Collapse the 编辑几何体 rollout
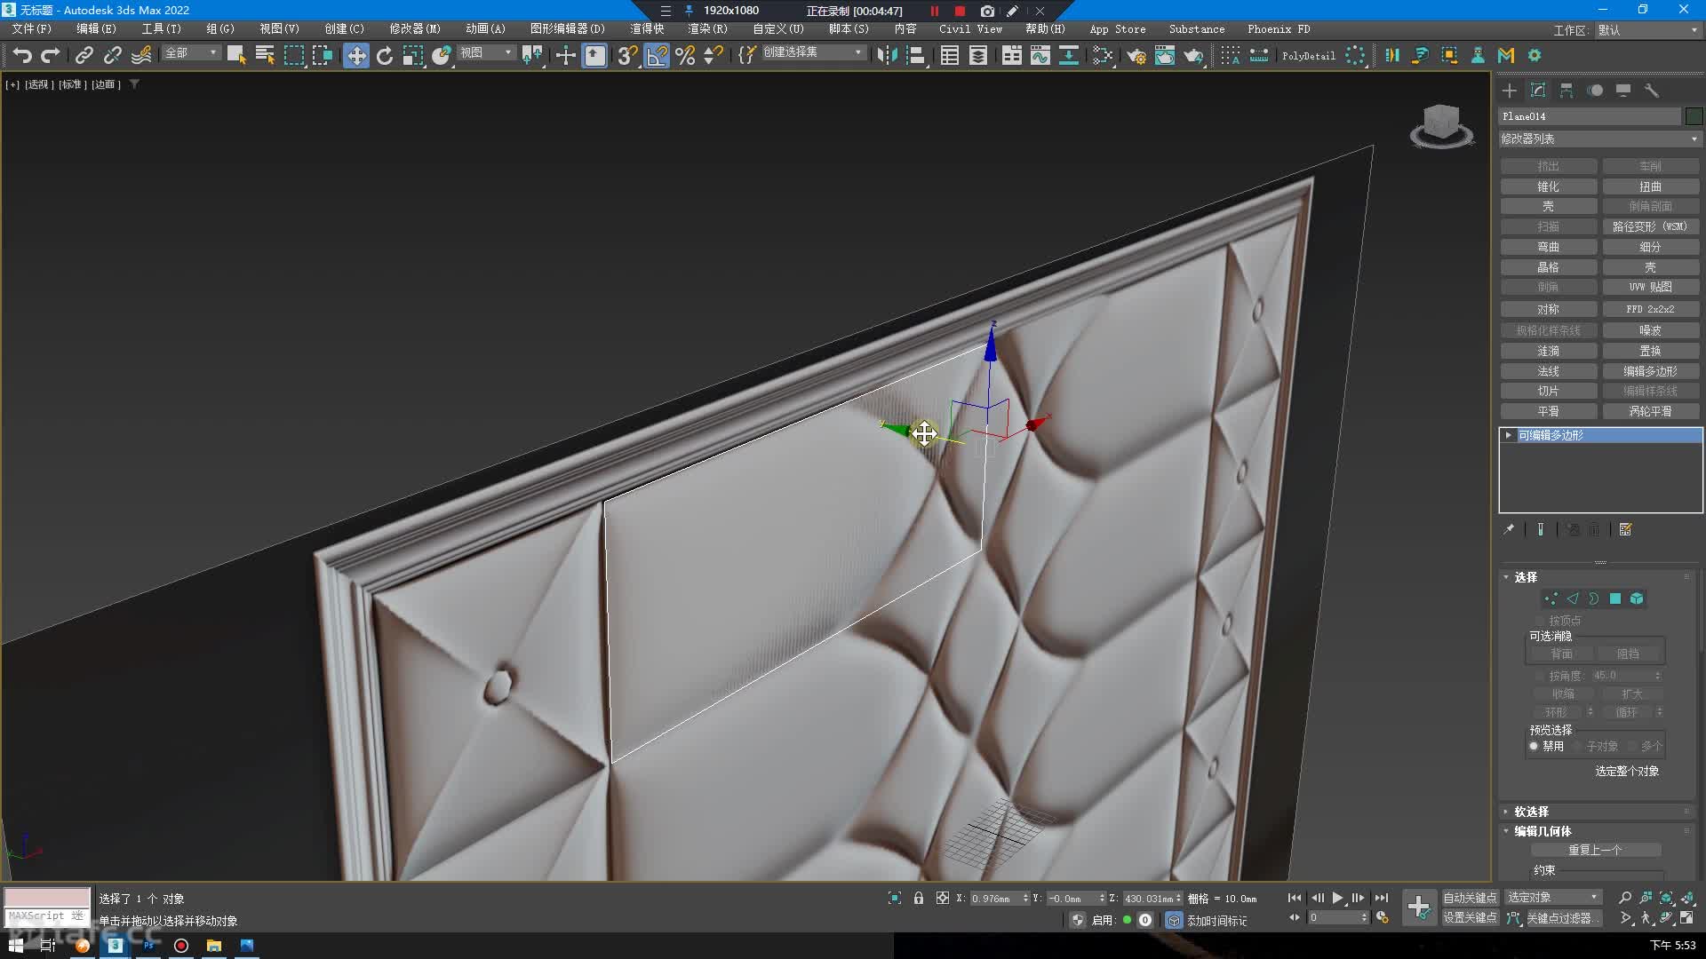The width and height of the screenshot is (1706, 959). click(x=1543, y=831)
